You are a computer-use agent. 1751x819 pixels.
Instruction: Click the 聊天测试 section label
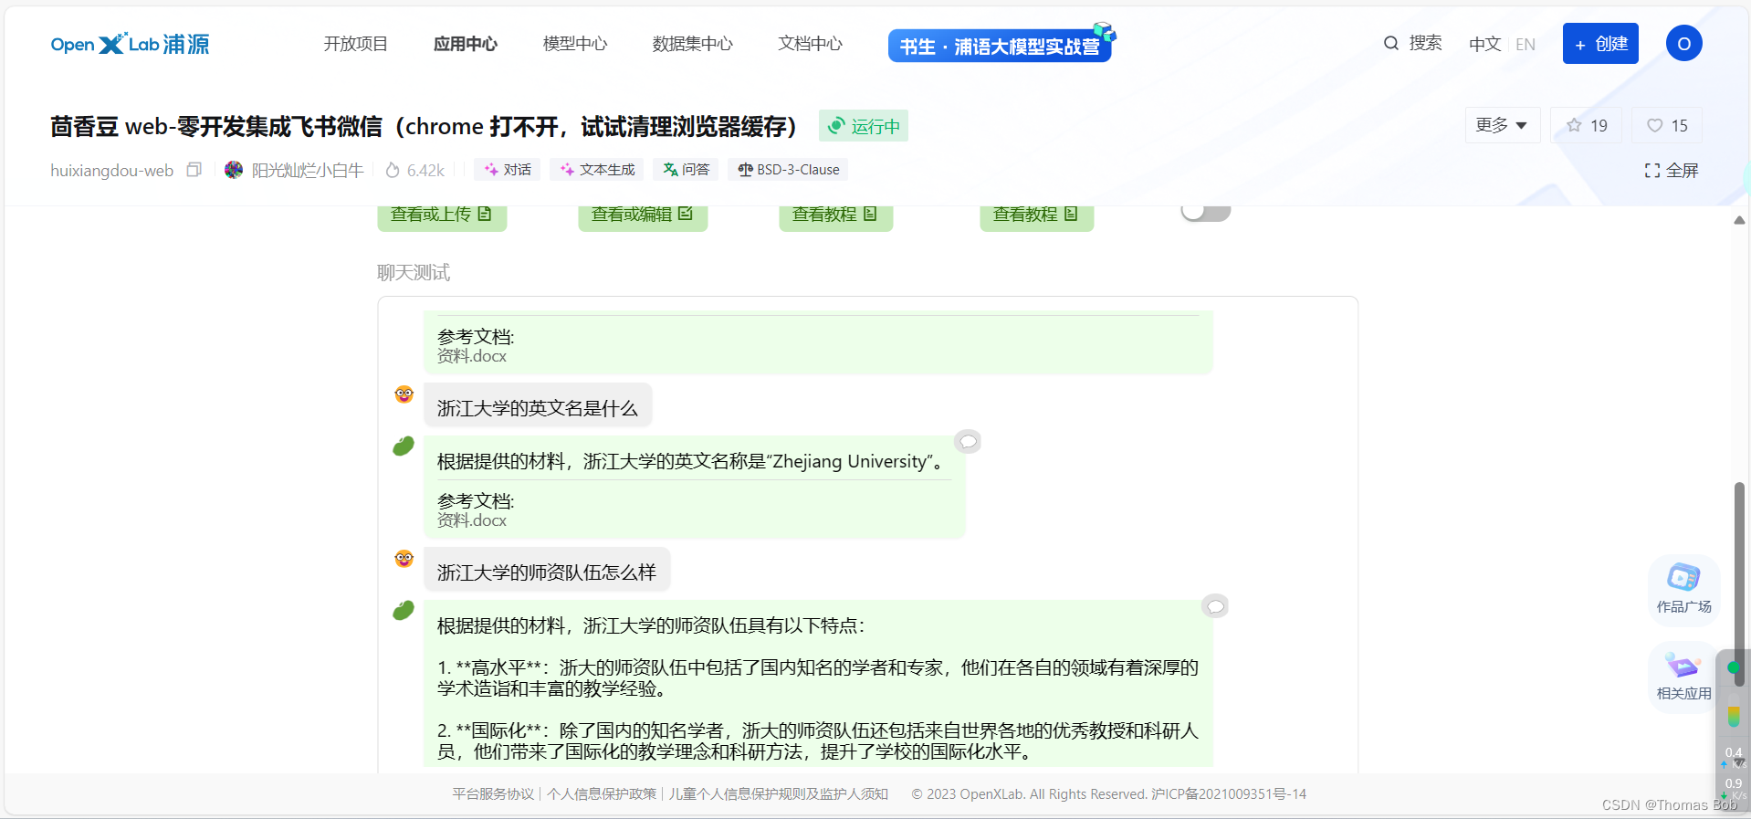point(414,273)
